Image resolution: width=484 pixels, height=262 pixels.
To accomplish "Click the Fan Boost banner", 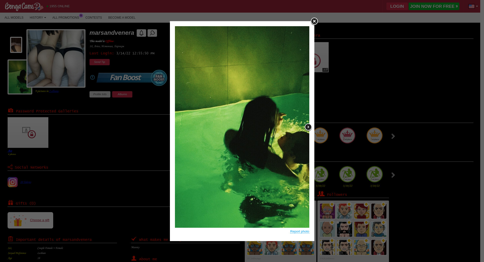I will pos(132,78).
